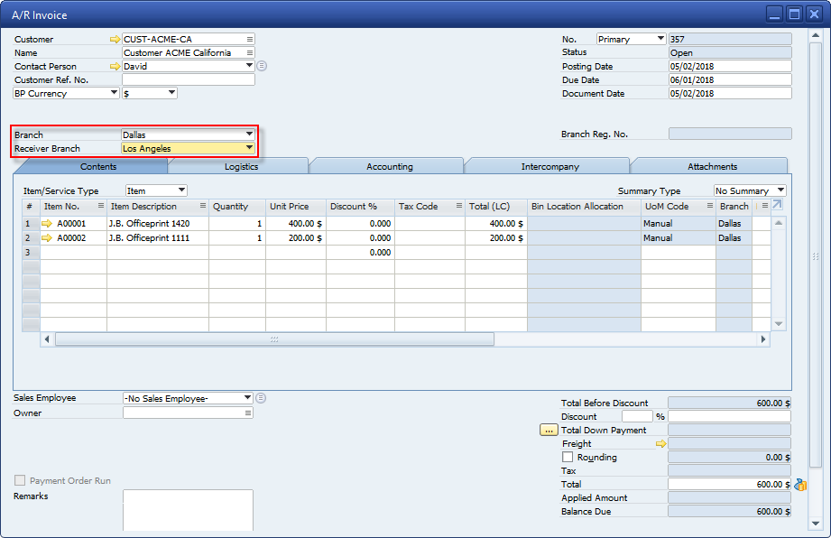Open item A00001 link arrow
This screenshot has width=831, height=538.
[48, 224]
